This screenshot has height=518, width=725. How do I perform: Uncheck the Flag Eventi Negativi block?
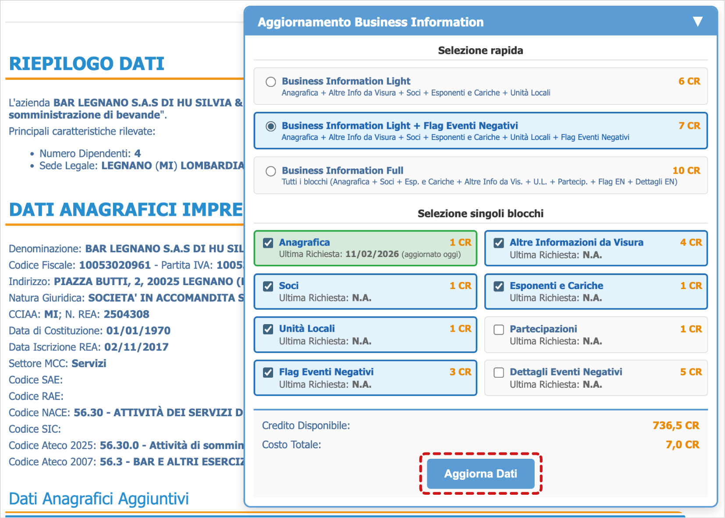pos(268,372)
